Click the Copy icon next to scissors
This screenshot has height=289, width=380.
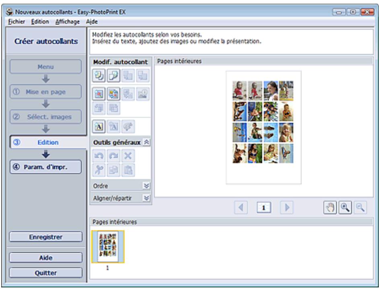pyautogui.click(x=113, y=170)
